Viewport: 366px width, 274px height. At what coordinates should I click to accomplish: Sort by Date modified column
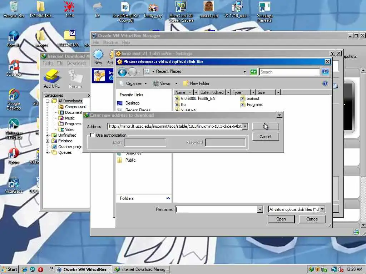click(212, 92)
